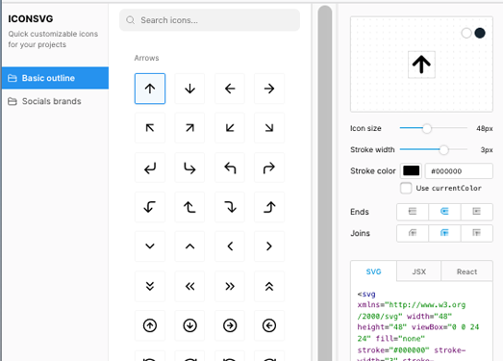This screenshot has height=361, width=503.
Task: Choose the corner up-right arrow icon
Action: coord(269,168)
